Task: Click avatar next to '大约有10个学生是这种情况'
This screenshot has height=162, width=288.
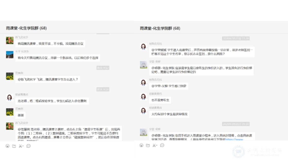Action: click(143, 111)
